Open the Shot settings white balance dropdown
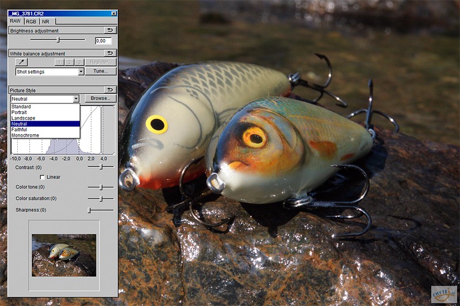The image size is (460, 306). (x=81, y=71)
